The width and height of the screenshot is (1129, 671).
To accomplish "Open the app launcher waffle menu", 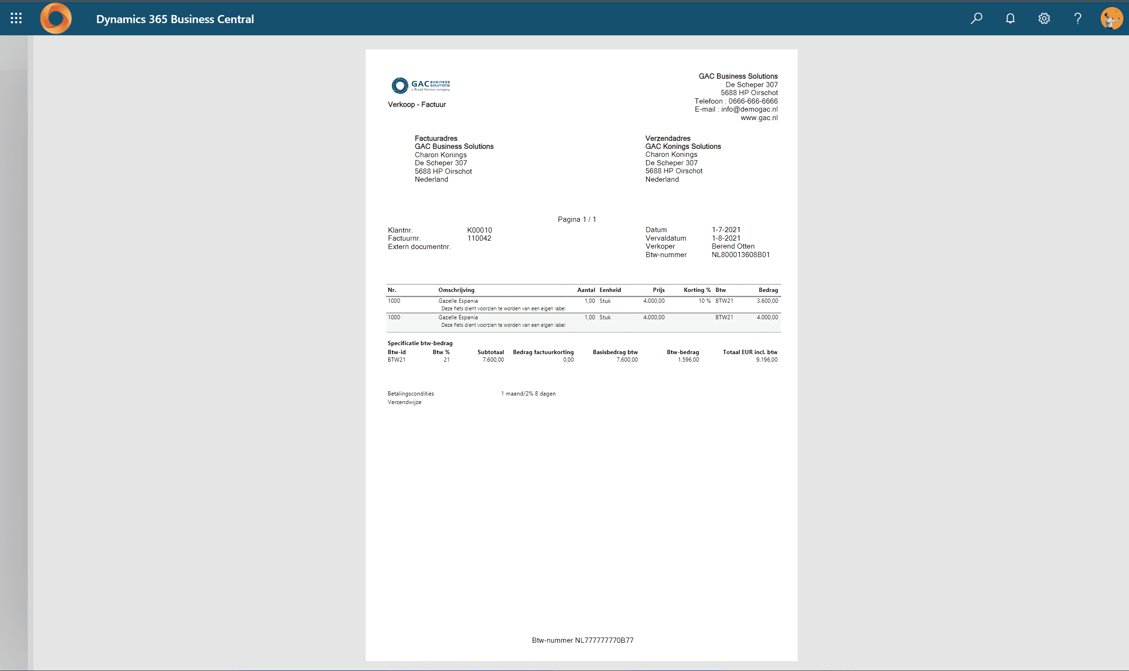I will pyautogui.click(x=16, y=18).
